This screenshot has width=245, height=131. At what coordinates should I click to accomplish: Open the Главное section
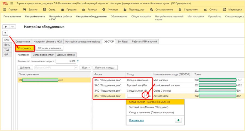point(13,10)
